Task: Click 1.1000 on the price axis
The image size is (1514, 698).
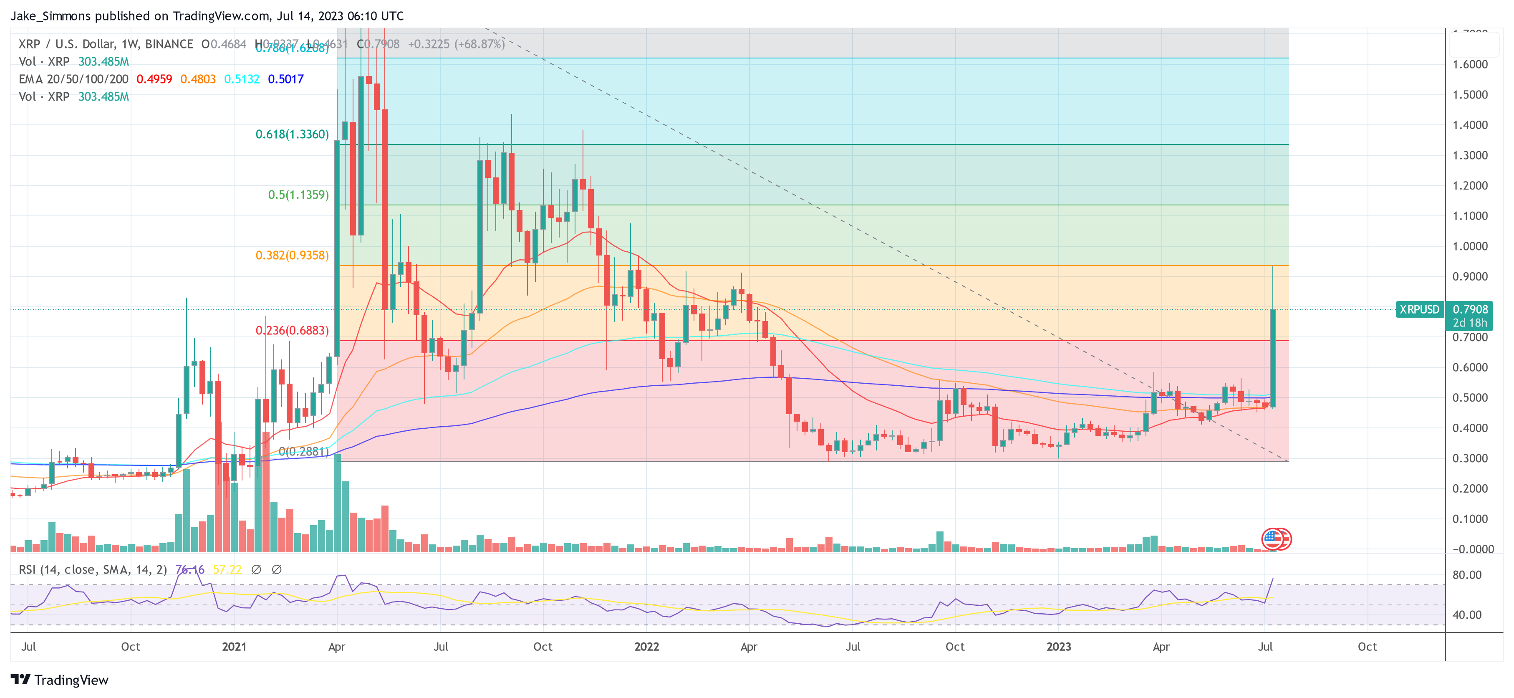Action: click(x=1470, y=216)
